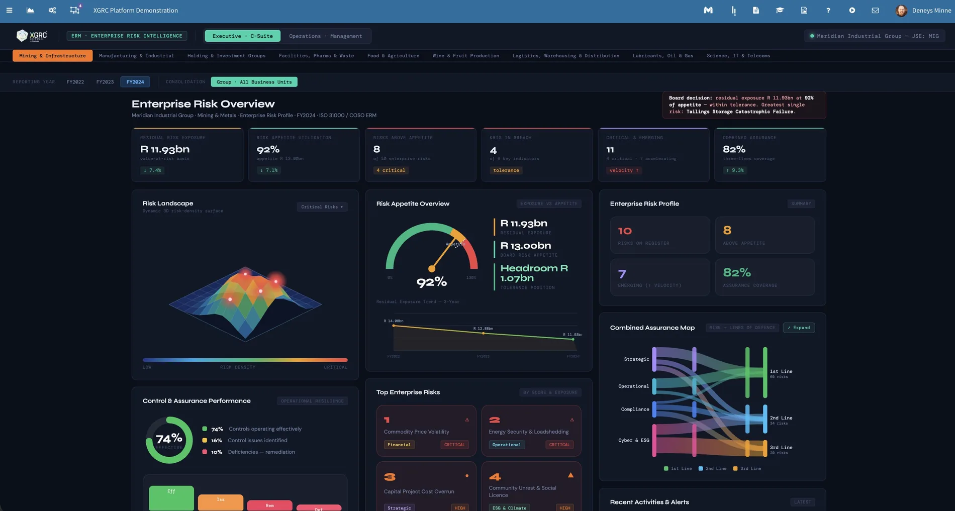Open Lubricants, Oil & Gas tab
Viewport: 955px width, 511px height.
(x=662, y=56)
